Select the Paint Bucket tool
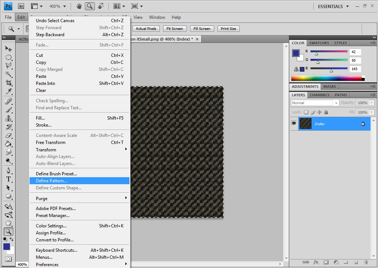The image size is (378, 268). [x=9, y=144]
